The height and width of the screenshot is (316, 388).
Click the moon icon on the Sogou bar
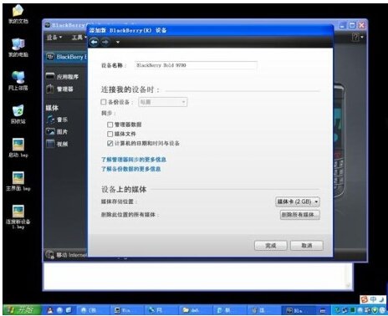point(380,299)
